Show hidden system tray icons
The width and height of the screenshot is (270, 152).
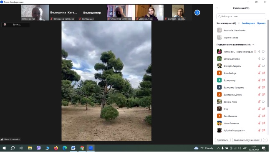pos(218,148)
